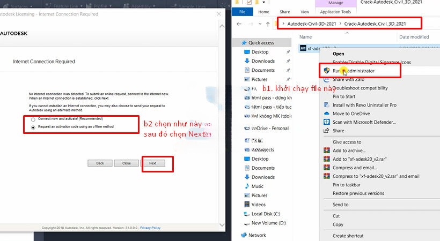
Task: Open the Quick Access Toolbar customize dropdown
Action: pyautogui.click(x=263, y=2)
